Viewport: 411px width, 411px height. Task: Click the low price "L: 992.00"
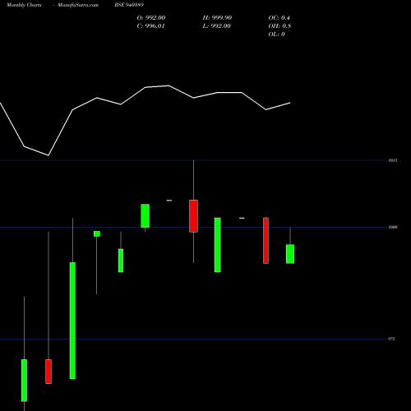pos(217,26)
